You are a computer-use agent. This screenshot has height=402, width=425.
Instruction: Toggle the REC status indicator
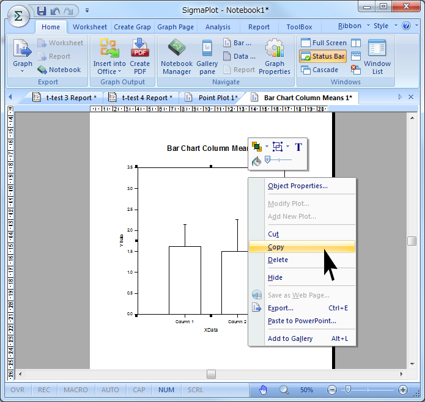pos(44,390)
